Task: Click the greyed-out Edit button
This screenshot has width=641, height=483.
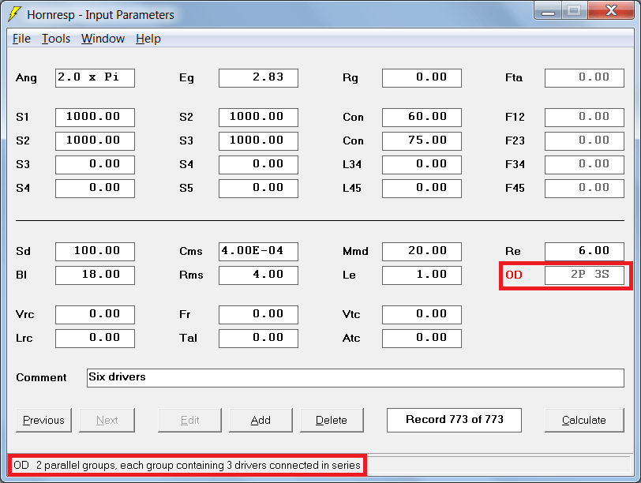Action: 189,420
